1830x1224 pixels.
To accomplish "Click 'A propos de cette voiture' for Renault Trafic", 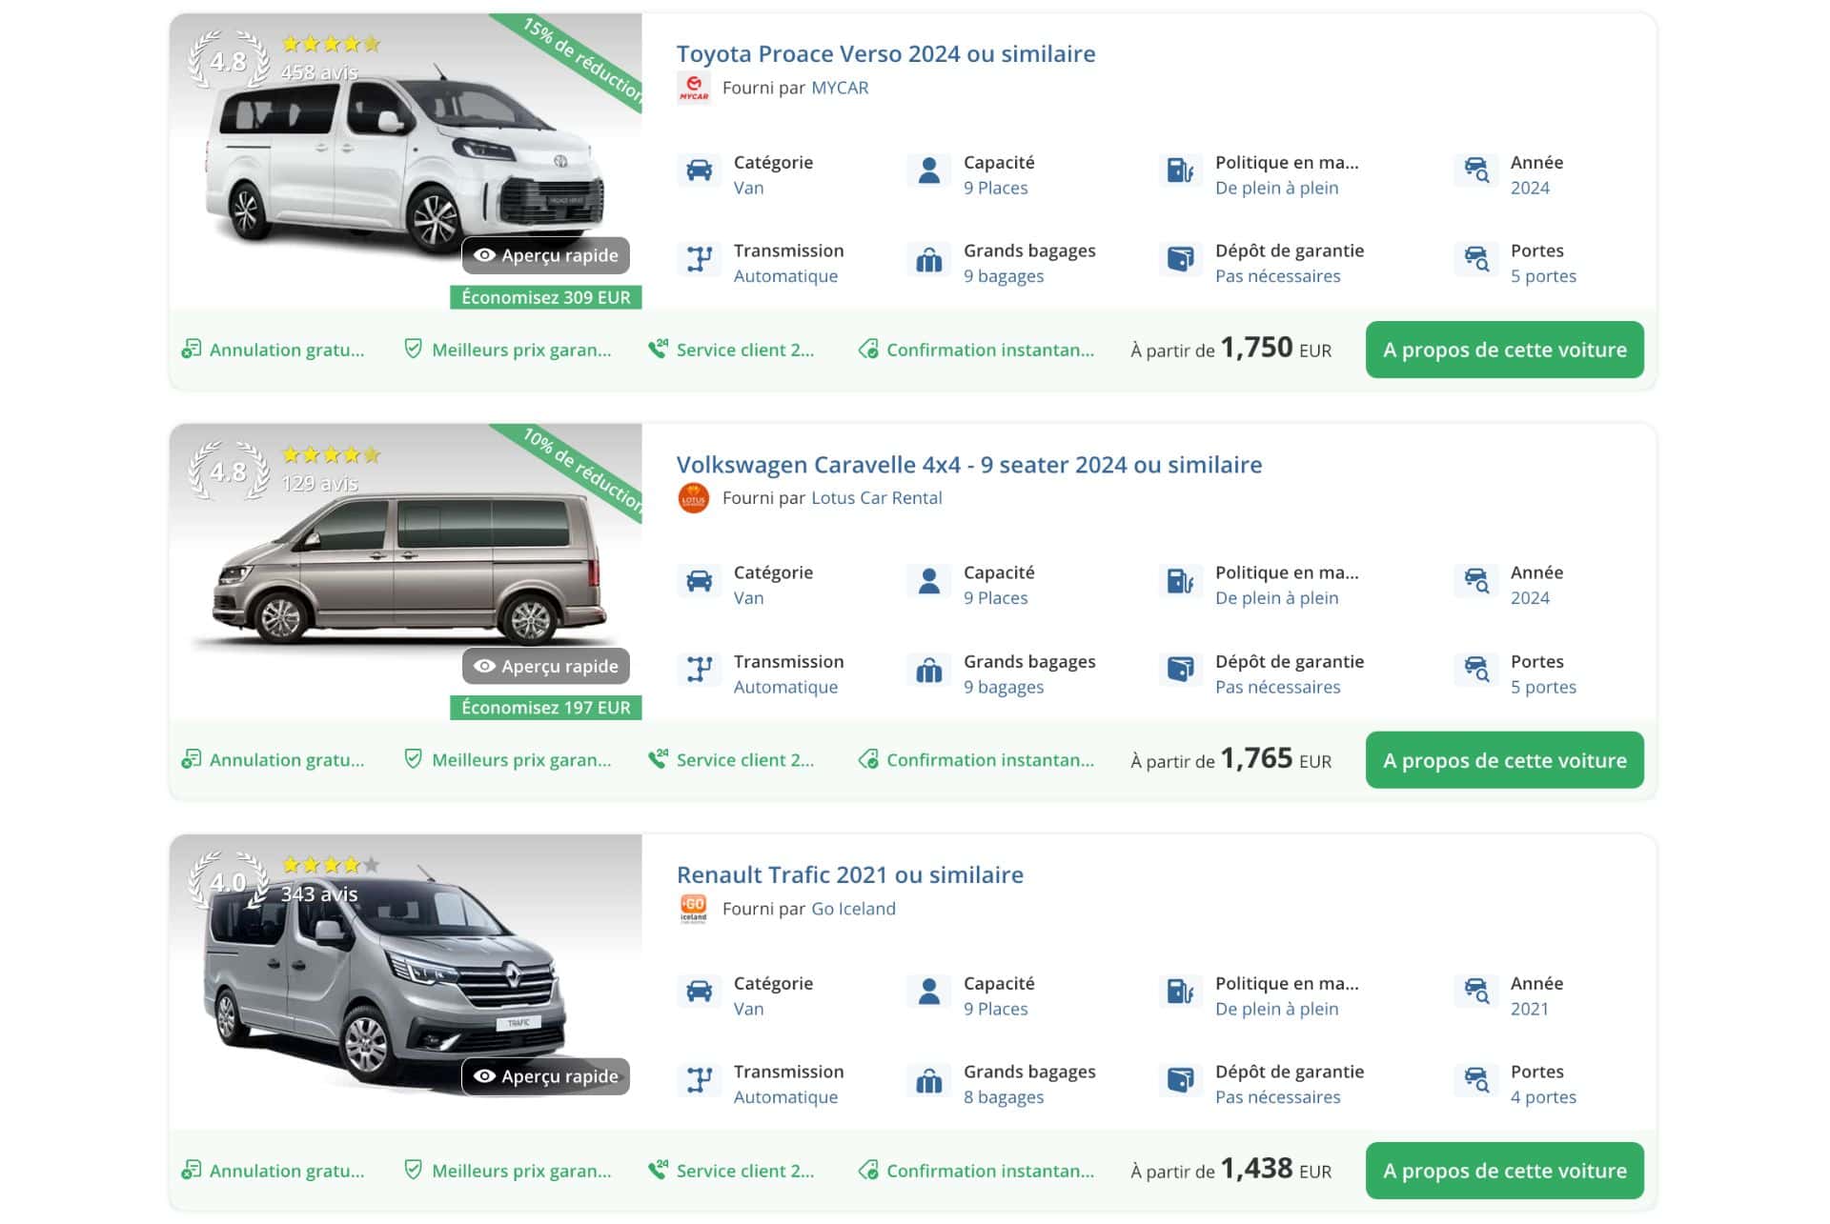I will 1504,1171.
